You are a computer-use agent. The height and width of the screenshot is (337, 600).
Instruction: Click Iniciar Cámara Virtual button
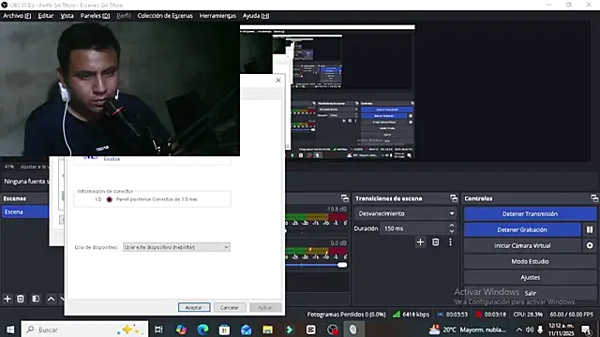pyautogui.click(x=522, y=245)
